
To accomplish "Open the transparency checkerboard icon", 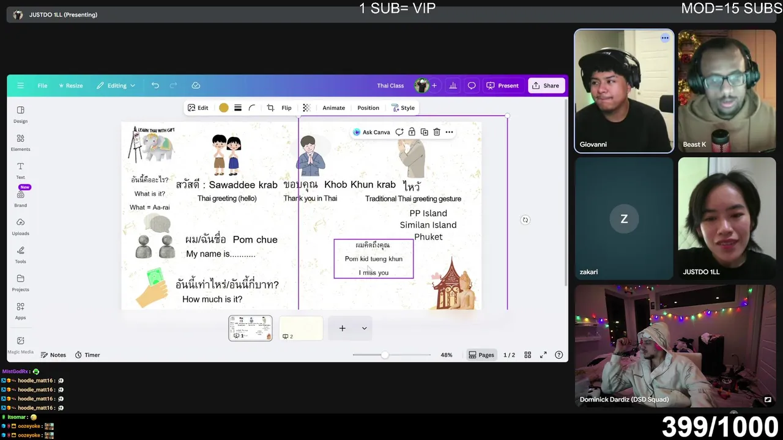I will tap(306, 108).
